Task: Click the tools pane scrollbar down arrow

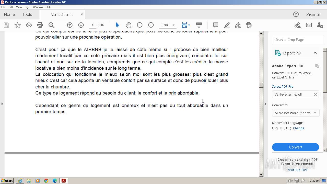Action: 325,150
